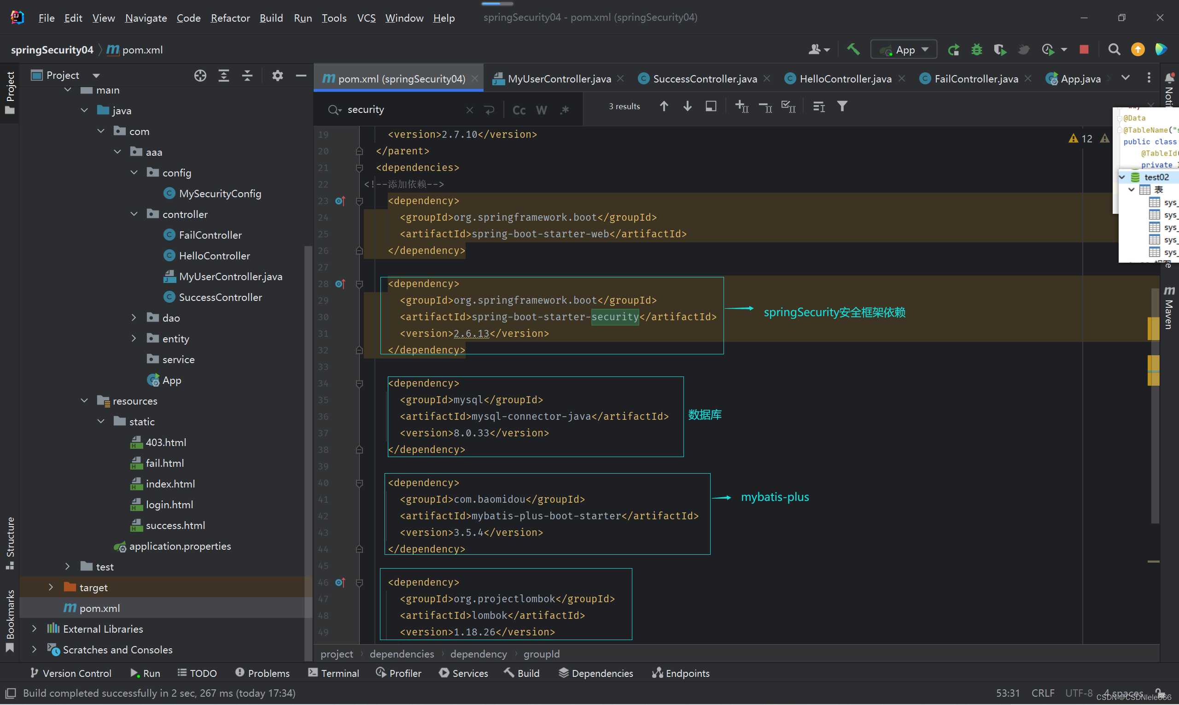Expand the dao folder in project tree
1179x705 pixels.
pos(134,317)
